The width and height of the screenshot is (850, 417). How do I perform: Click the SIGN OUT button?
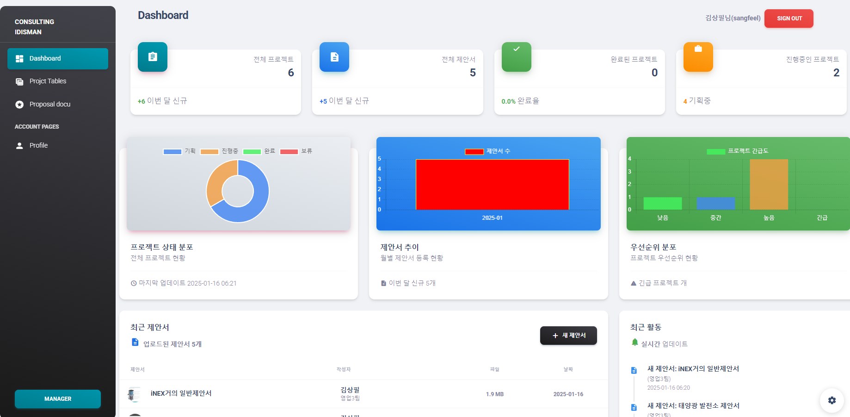tap(789, 19)
